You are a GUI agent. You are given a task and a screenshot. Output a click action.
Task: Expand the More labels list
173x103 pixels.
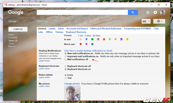point(11,46)
